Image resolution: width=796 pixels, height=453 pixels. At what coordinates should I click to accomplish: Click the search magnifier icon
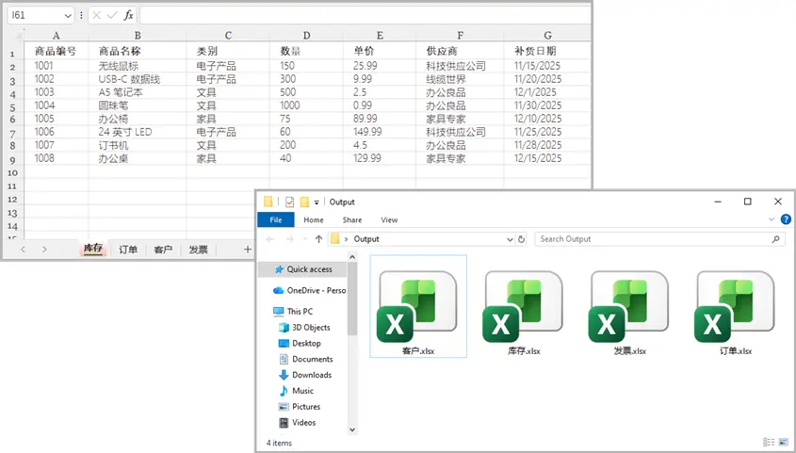[x=775, y=239]
